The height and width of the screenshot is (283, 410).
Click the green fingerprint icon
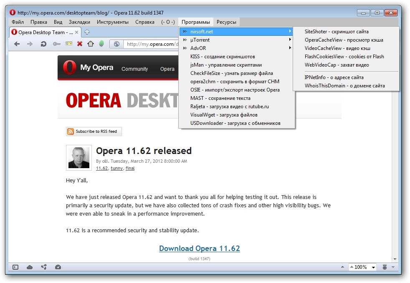[101, 44]
